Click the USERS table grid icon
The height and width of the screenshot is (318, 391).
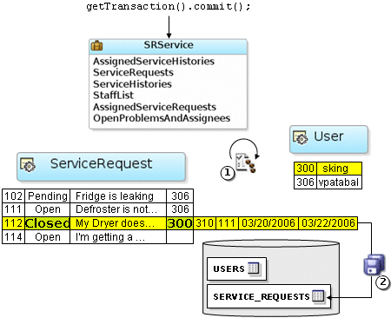point(254,268)
